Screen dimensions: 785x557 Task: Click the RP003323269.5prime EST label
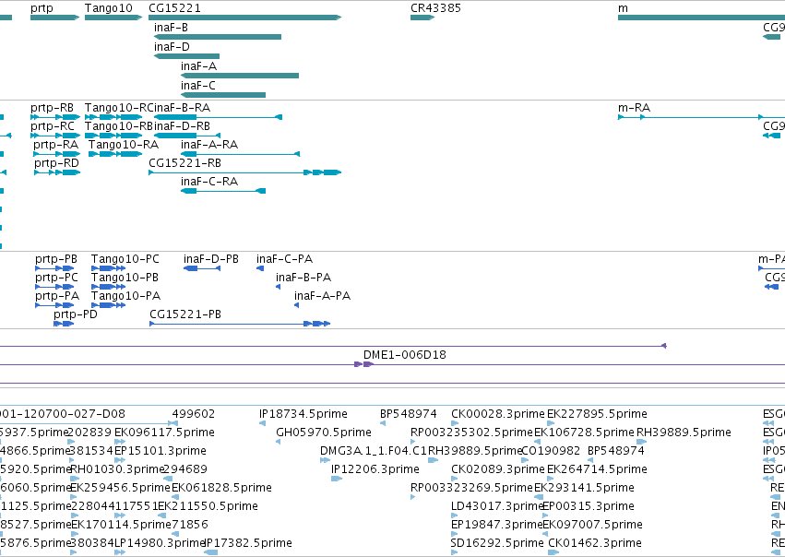(471, 488)
